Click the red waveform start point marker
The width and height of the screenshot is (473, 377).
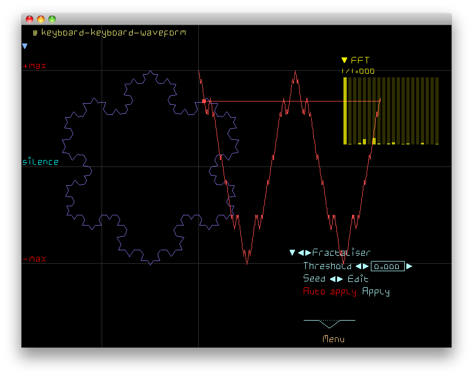pos(204,101)
